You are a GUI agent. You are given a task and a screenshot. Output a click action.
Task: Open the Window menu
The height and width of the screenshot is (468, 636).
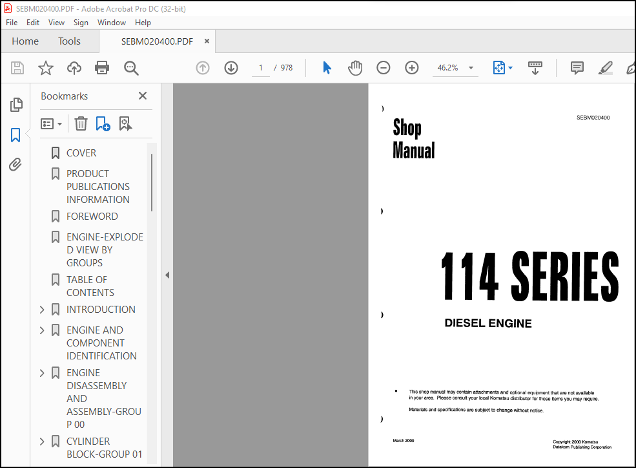(x=112, y=23)
